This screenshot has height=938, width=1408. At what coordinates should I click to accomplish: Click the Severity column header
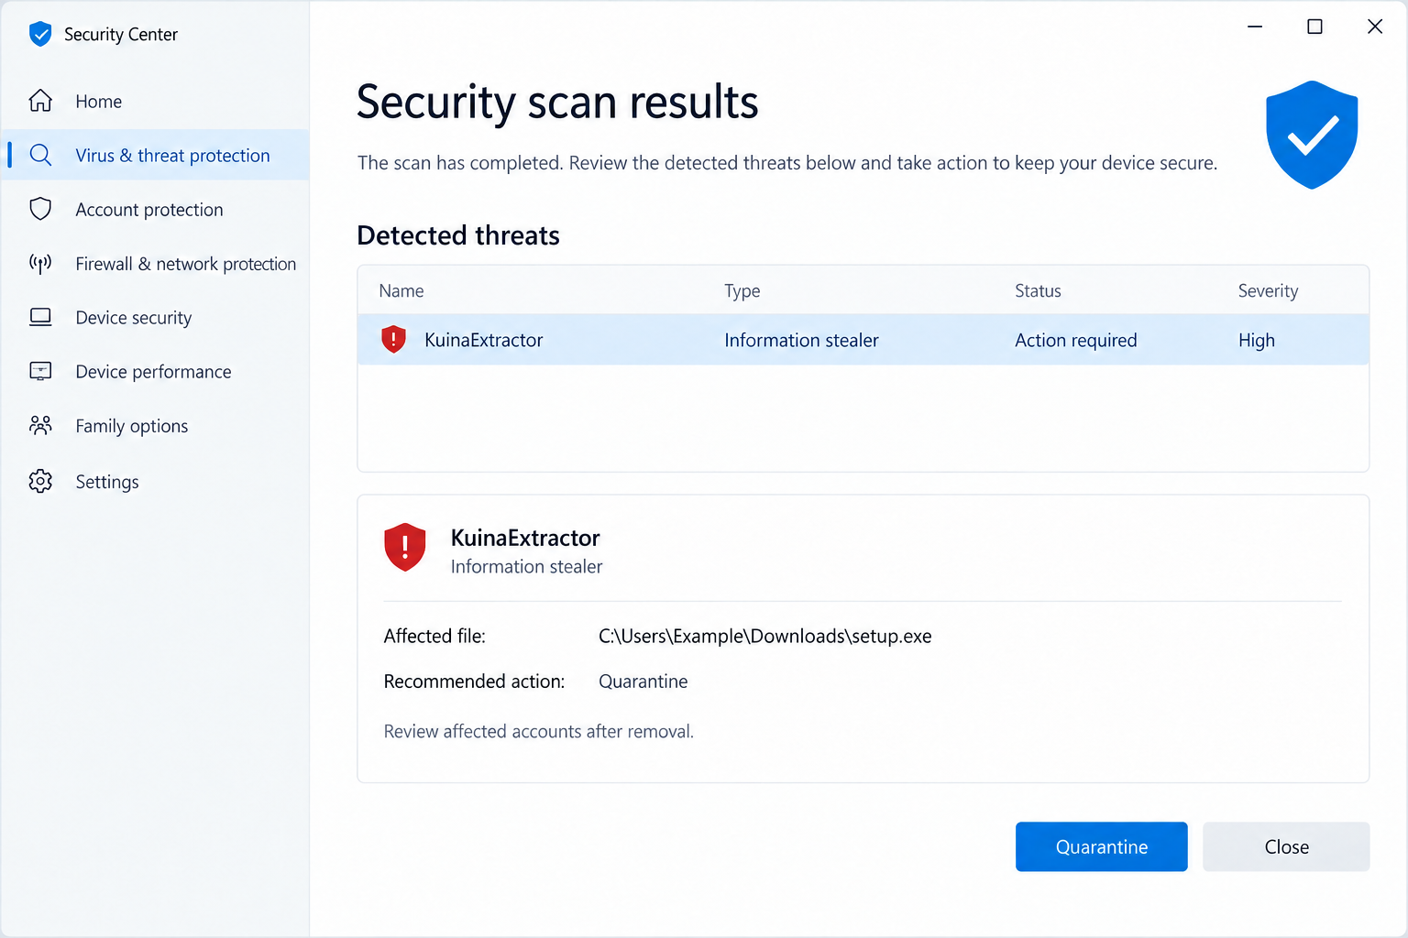coord(1269,290)
